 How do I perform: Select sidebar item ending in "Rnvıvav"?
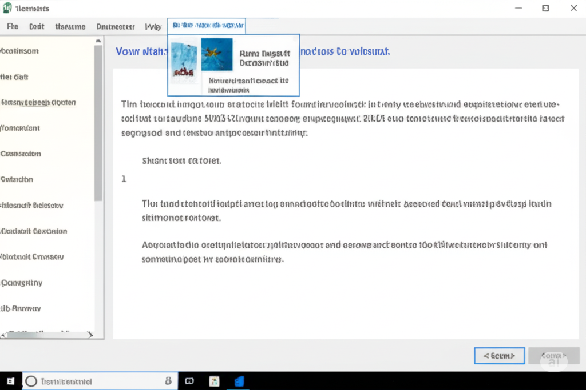coord(21,308)
